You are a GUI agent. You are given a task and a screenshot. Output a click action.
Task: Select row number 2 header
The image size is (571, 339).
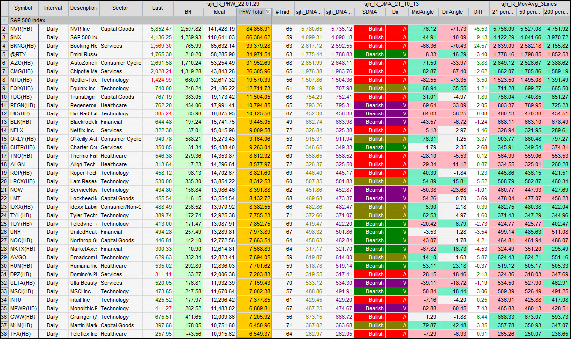click(x=4, y=29)
